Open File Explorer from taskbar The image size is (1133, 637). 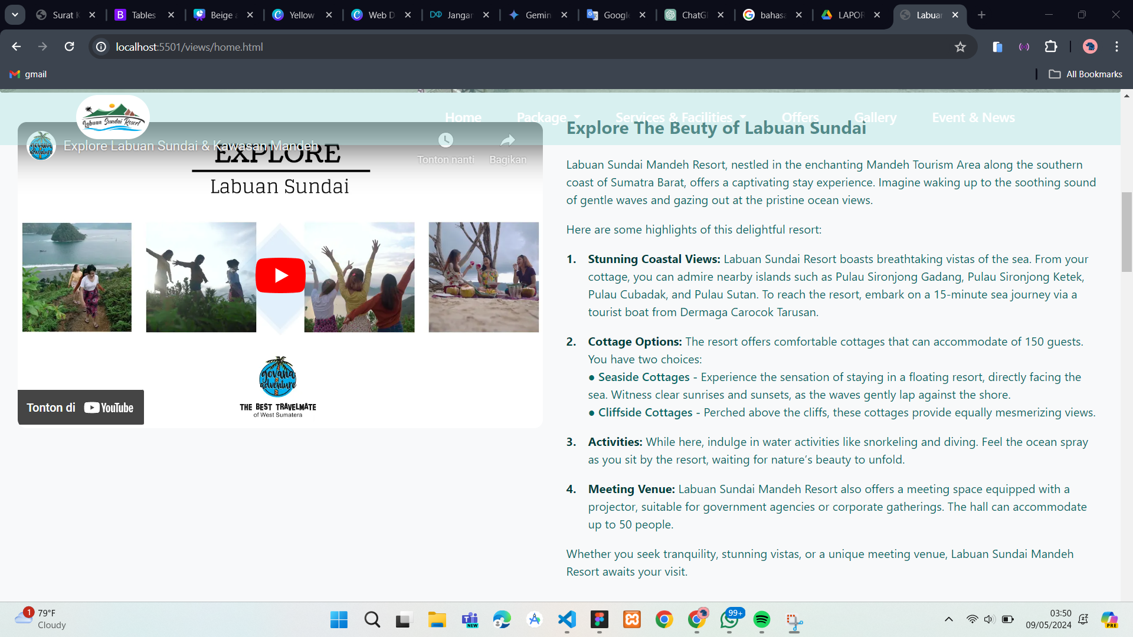pyautogui.click(x=437, y=620)
